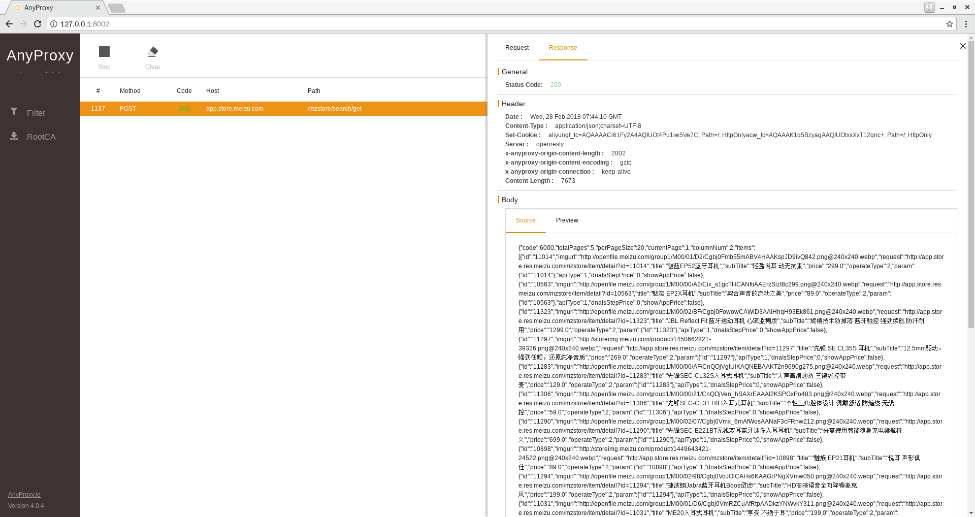Click the Host column header
975x517 pixels.
213,91
